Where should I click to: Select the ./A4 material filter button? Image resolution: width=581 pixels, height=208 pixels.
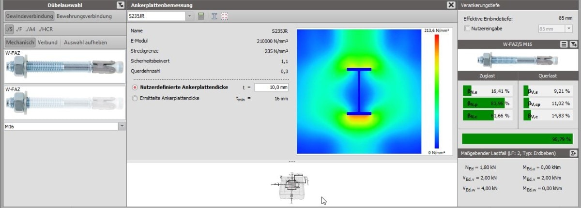(31, 29)
